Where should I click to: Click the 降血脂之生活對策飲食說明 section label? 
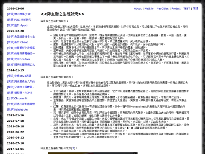click(x=57, y=77)
